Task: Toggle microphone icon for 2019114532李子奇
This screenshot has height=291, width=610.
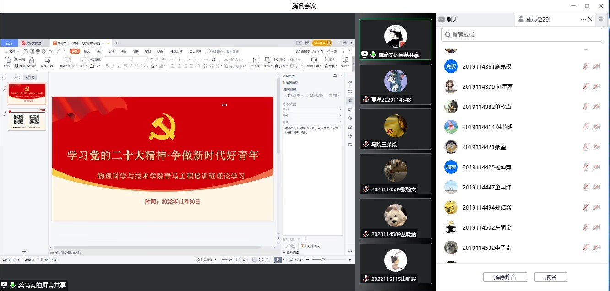Action: (585, 248)
